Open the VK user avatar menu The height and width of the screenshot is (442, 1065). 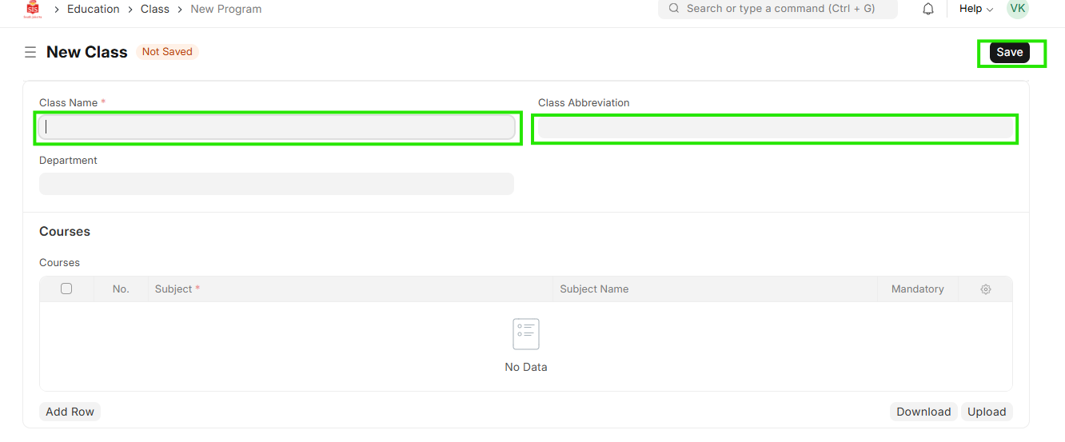1017,9
